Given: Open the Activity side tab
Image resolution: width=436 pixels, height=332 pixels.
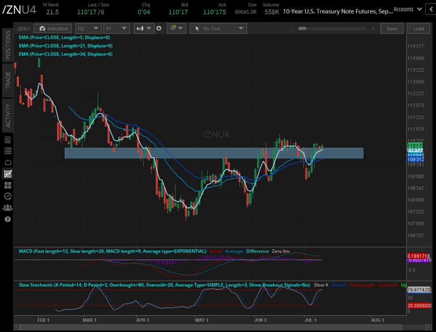Looking at the screenshot, I should [7, 115].
